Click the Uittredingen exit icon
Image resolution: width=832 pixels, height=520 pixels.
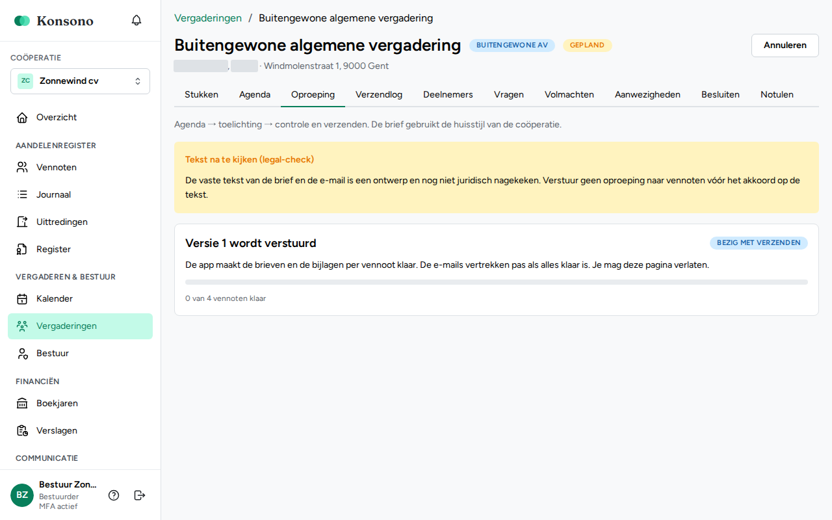coord(22,222)
